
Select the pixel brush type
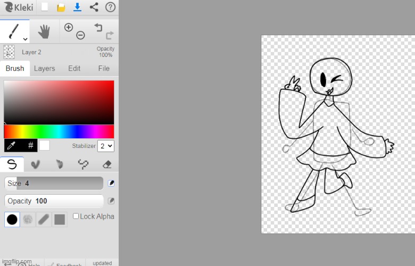coord(83,164)
